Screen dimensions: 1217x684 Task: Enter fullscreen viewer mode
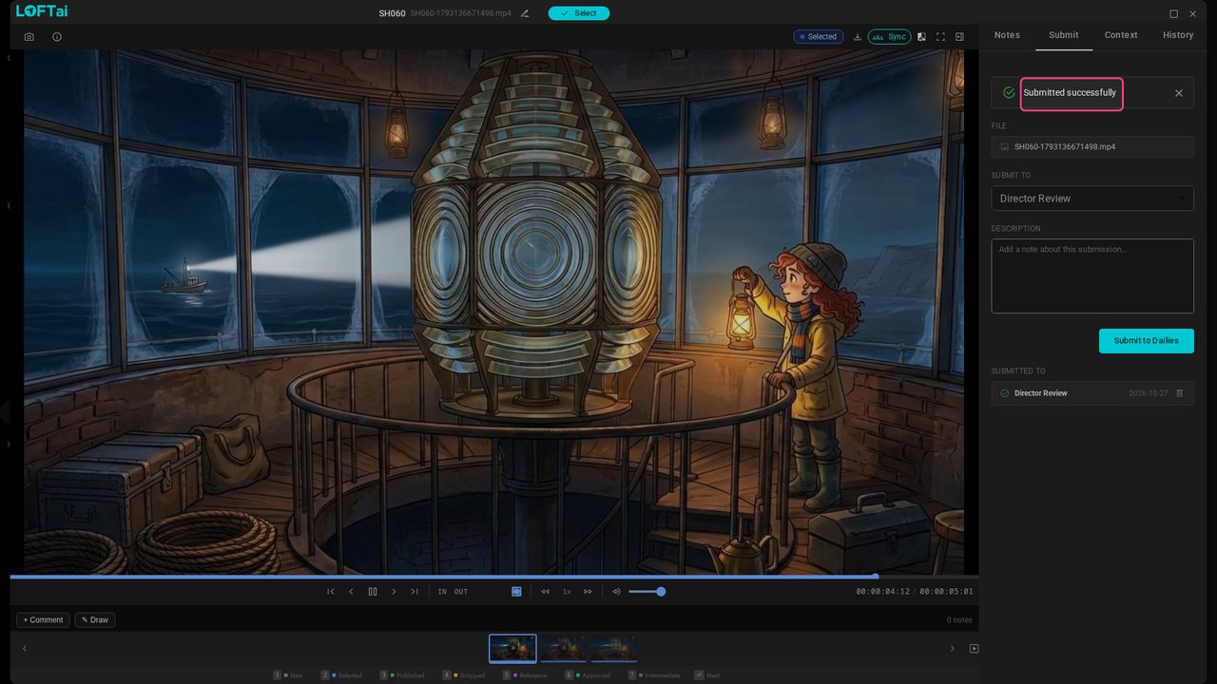940,37
